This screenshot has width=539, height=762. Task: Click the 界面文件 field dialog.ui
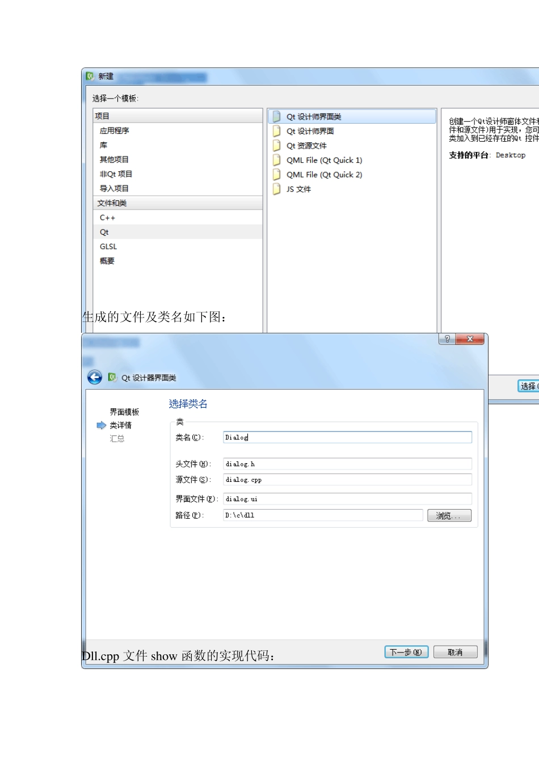[347, 499]
